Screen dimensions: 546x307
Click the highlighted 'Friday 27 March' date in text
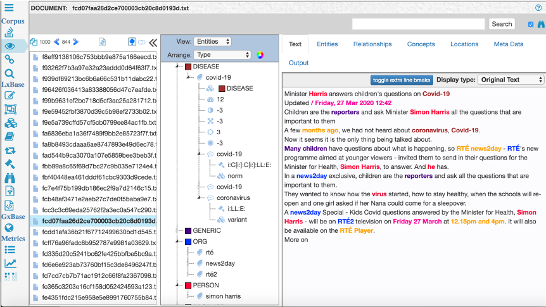pyautogui.click(x=417, y=222)
